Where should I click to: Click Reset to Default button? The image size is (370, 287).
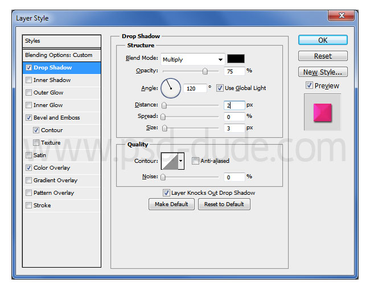(x=224, y=204)
